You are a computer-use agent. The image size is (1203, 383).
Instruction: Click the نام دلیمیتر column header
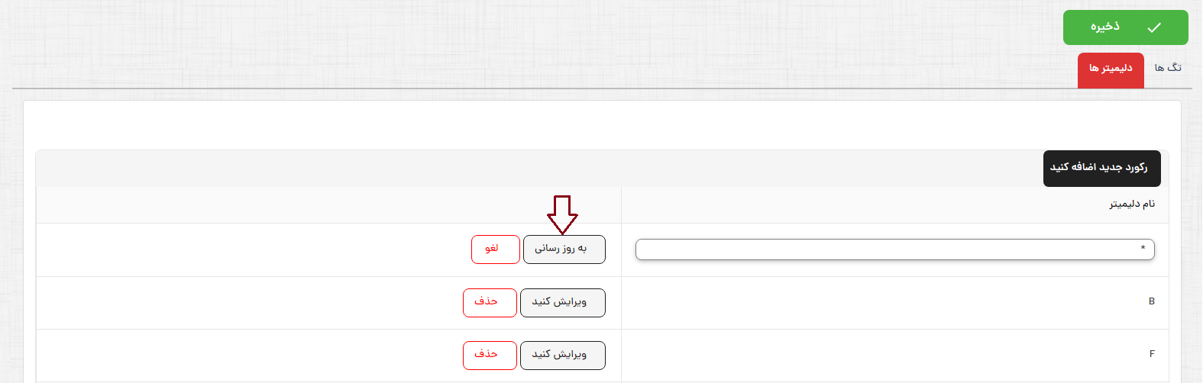[x=1132, y=204]
